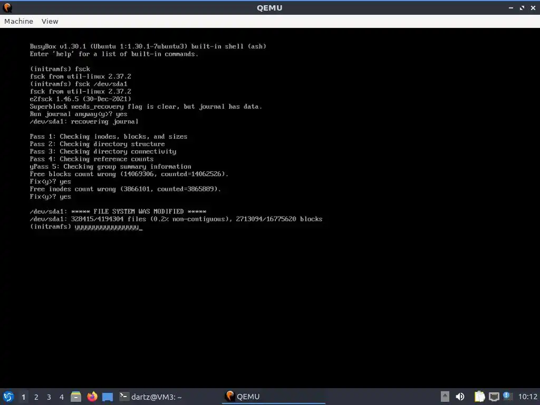Click the '(initramfs) fsck /dev/sda1' command line

[79, 84]
